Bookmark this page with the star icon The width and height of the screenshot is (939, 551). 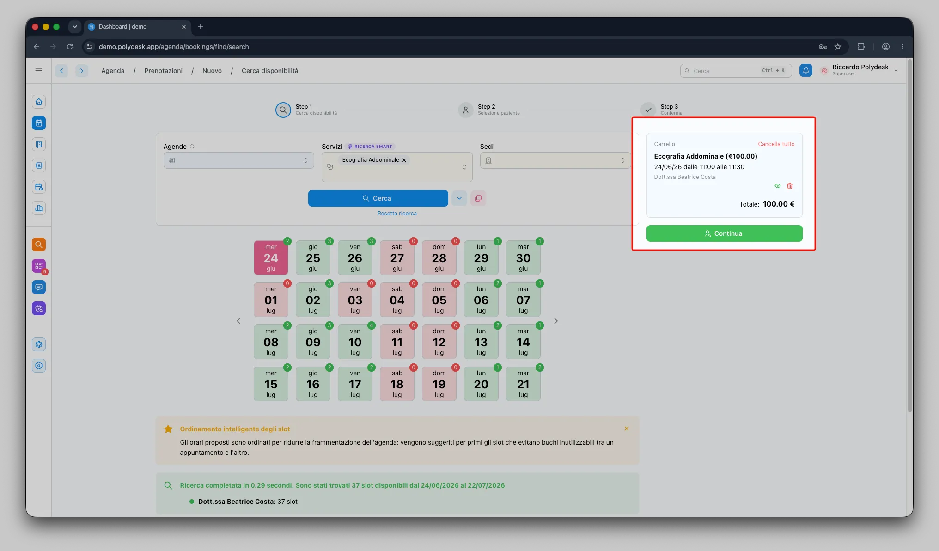(838, 47)
